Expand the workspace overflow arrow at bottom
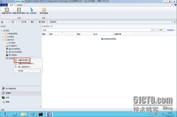 [40, 106]
